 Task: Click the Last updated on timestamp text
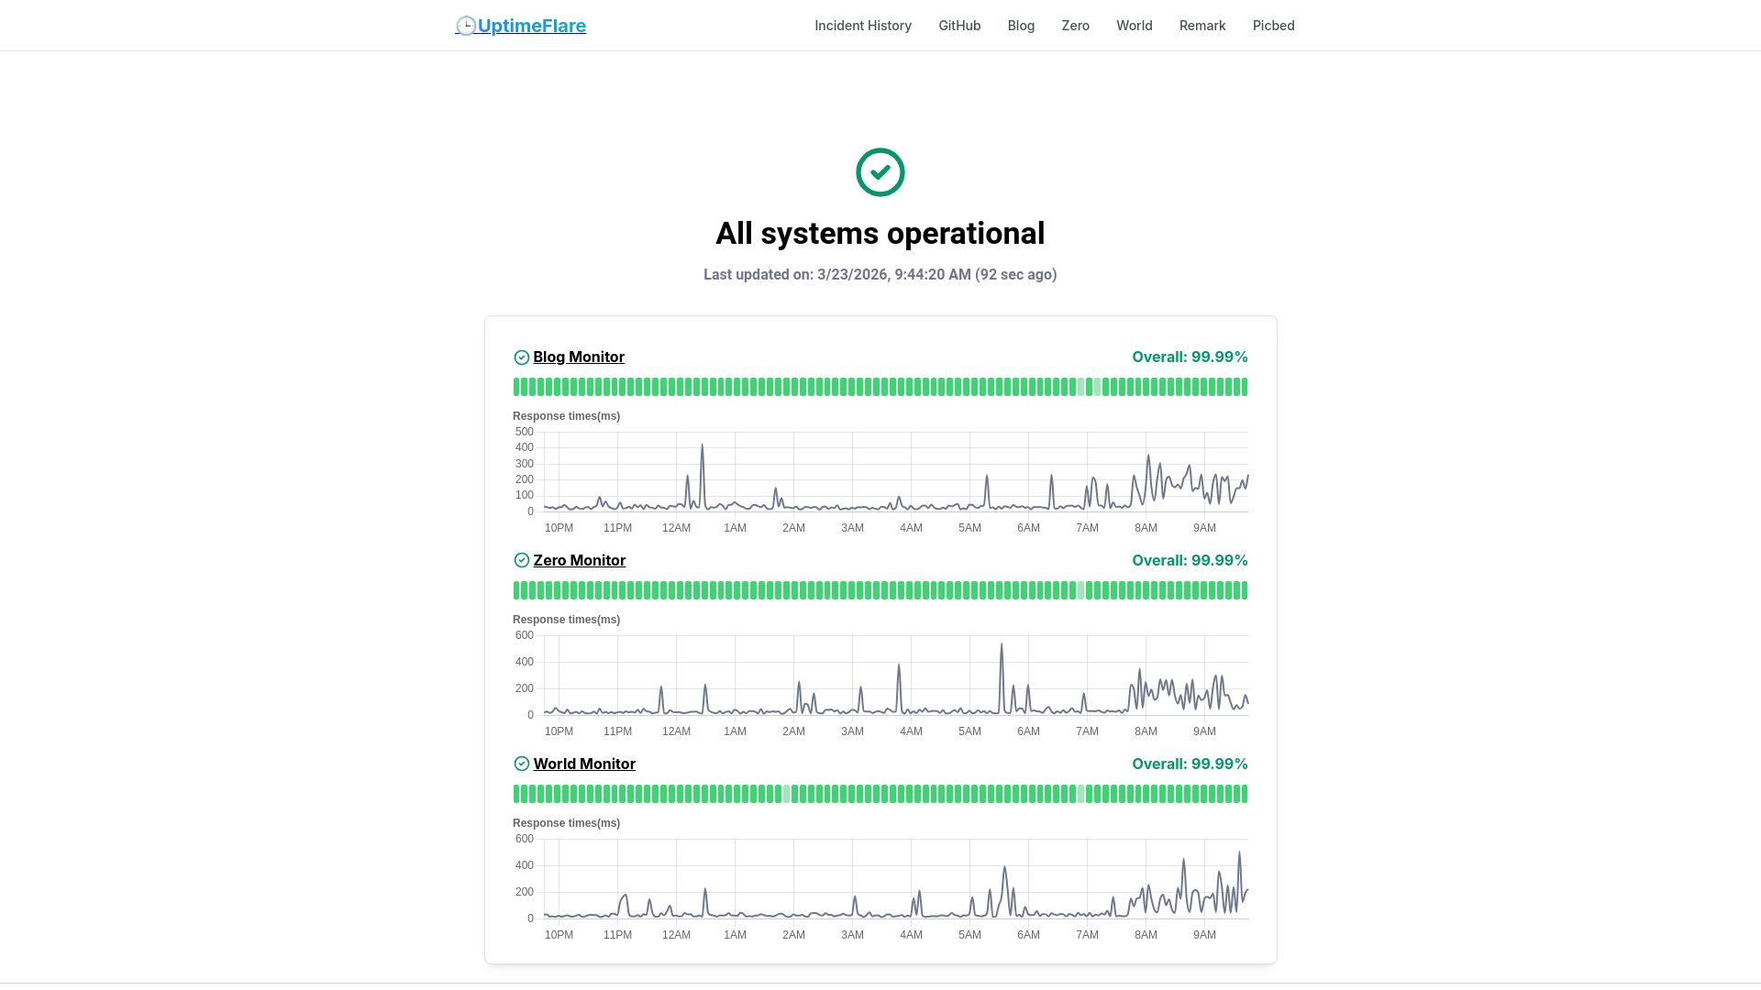click(880, 274)
